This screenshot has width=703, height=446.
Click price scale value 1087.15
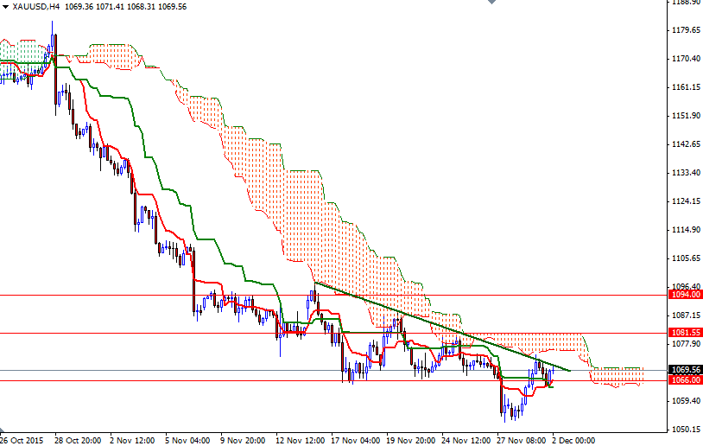click(686, 315)
